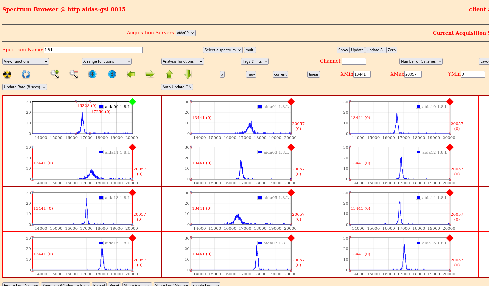Click the blue legend swatch for aida01
This screenshot has height=286, width=489.
[260, 107]
